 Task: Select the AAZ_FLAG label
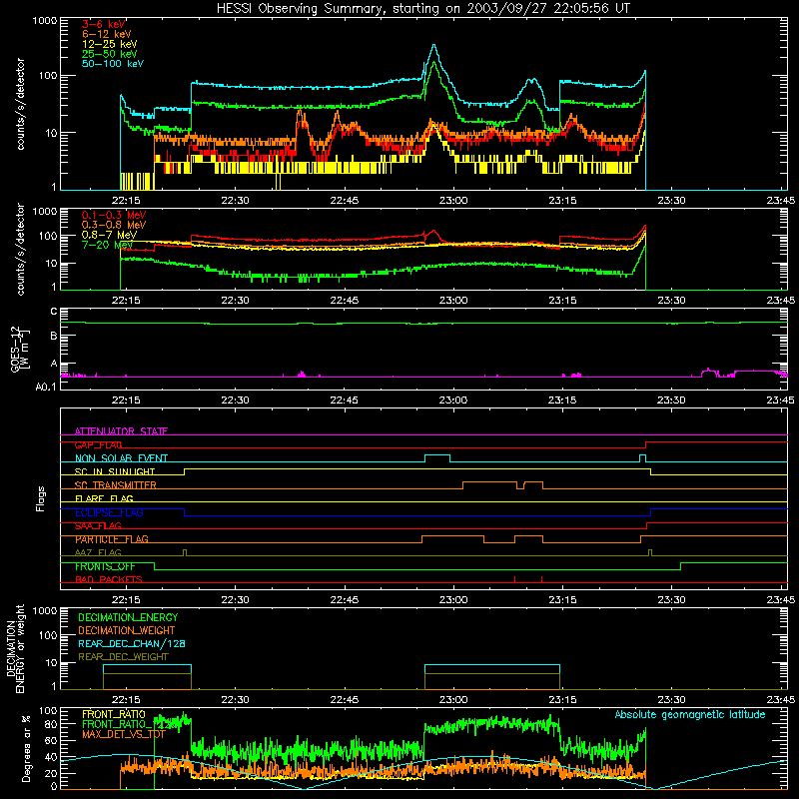click(x=98, y=552)
